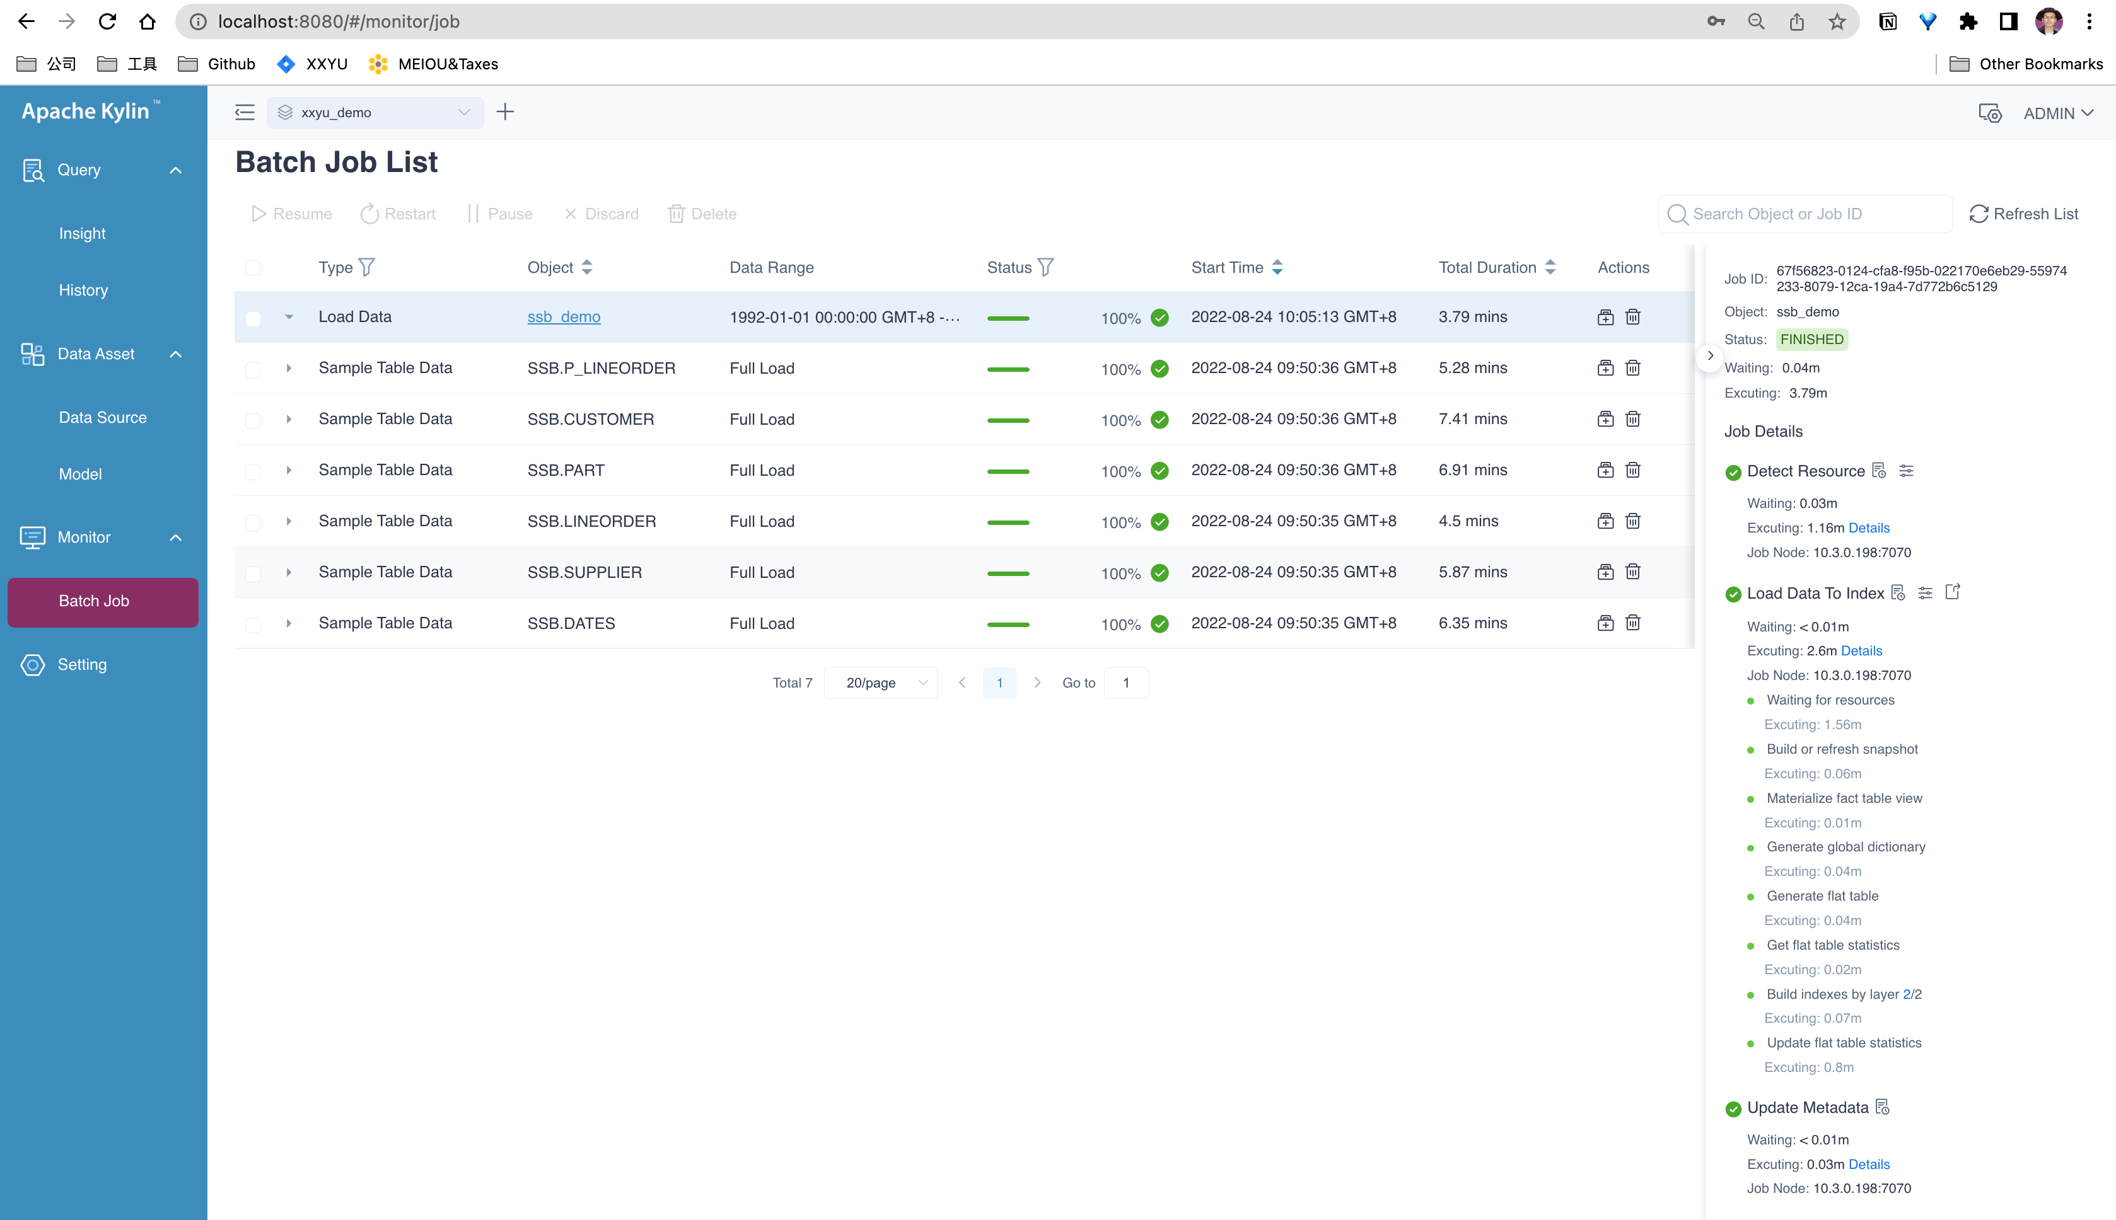Expand the SSB.P_LINEORDER job row
This screenshot has height=1220, width=2116.
(x=288, y=368)
